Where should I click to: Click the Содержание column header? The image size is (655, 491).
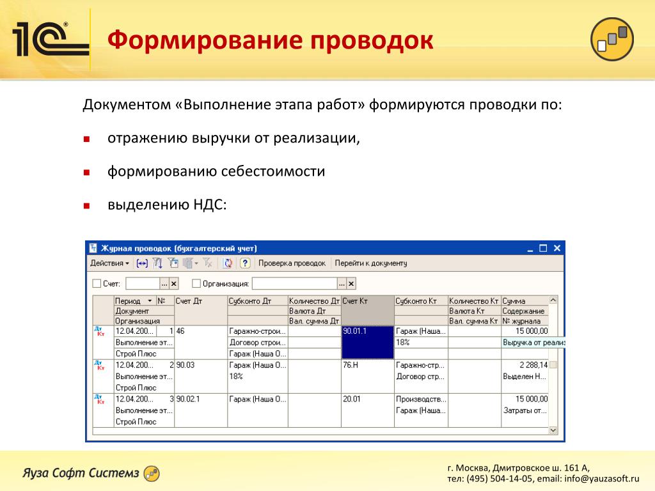click(x=525, y=311)
